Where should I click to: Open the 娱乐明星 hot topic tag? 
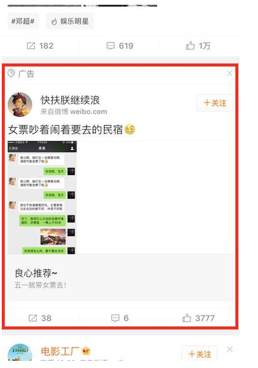coord(70,21)
